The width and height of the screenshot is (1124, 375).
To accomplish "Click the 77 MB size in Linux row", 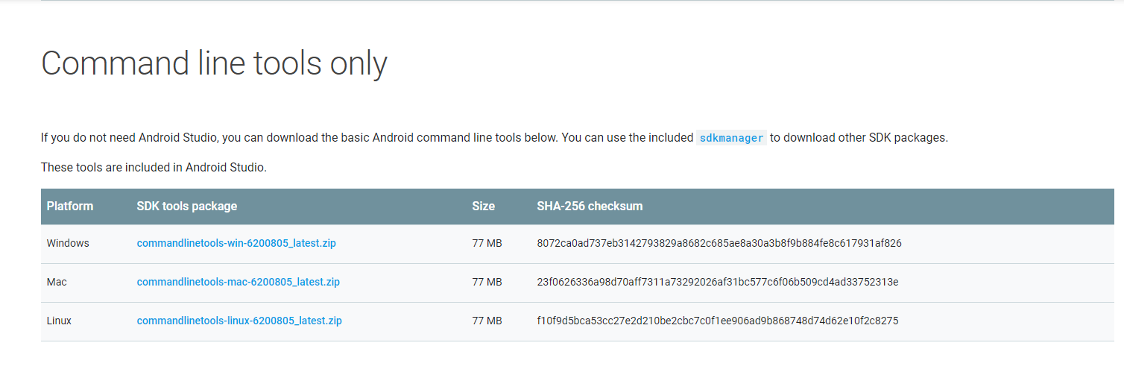I will tap(487, 321).
